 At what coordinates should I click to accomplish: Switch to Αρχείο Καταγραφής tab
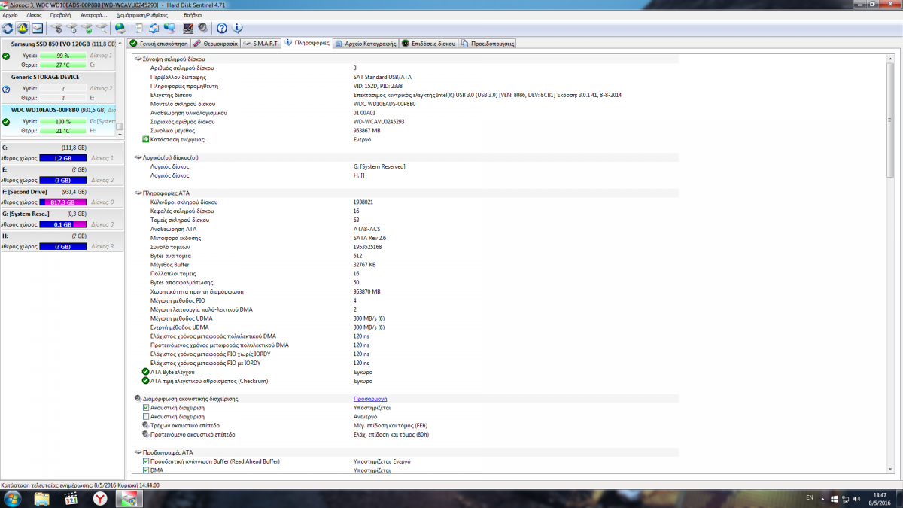[366, 44]
